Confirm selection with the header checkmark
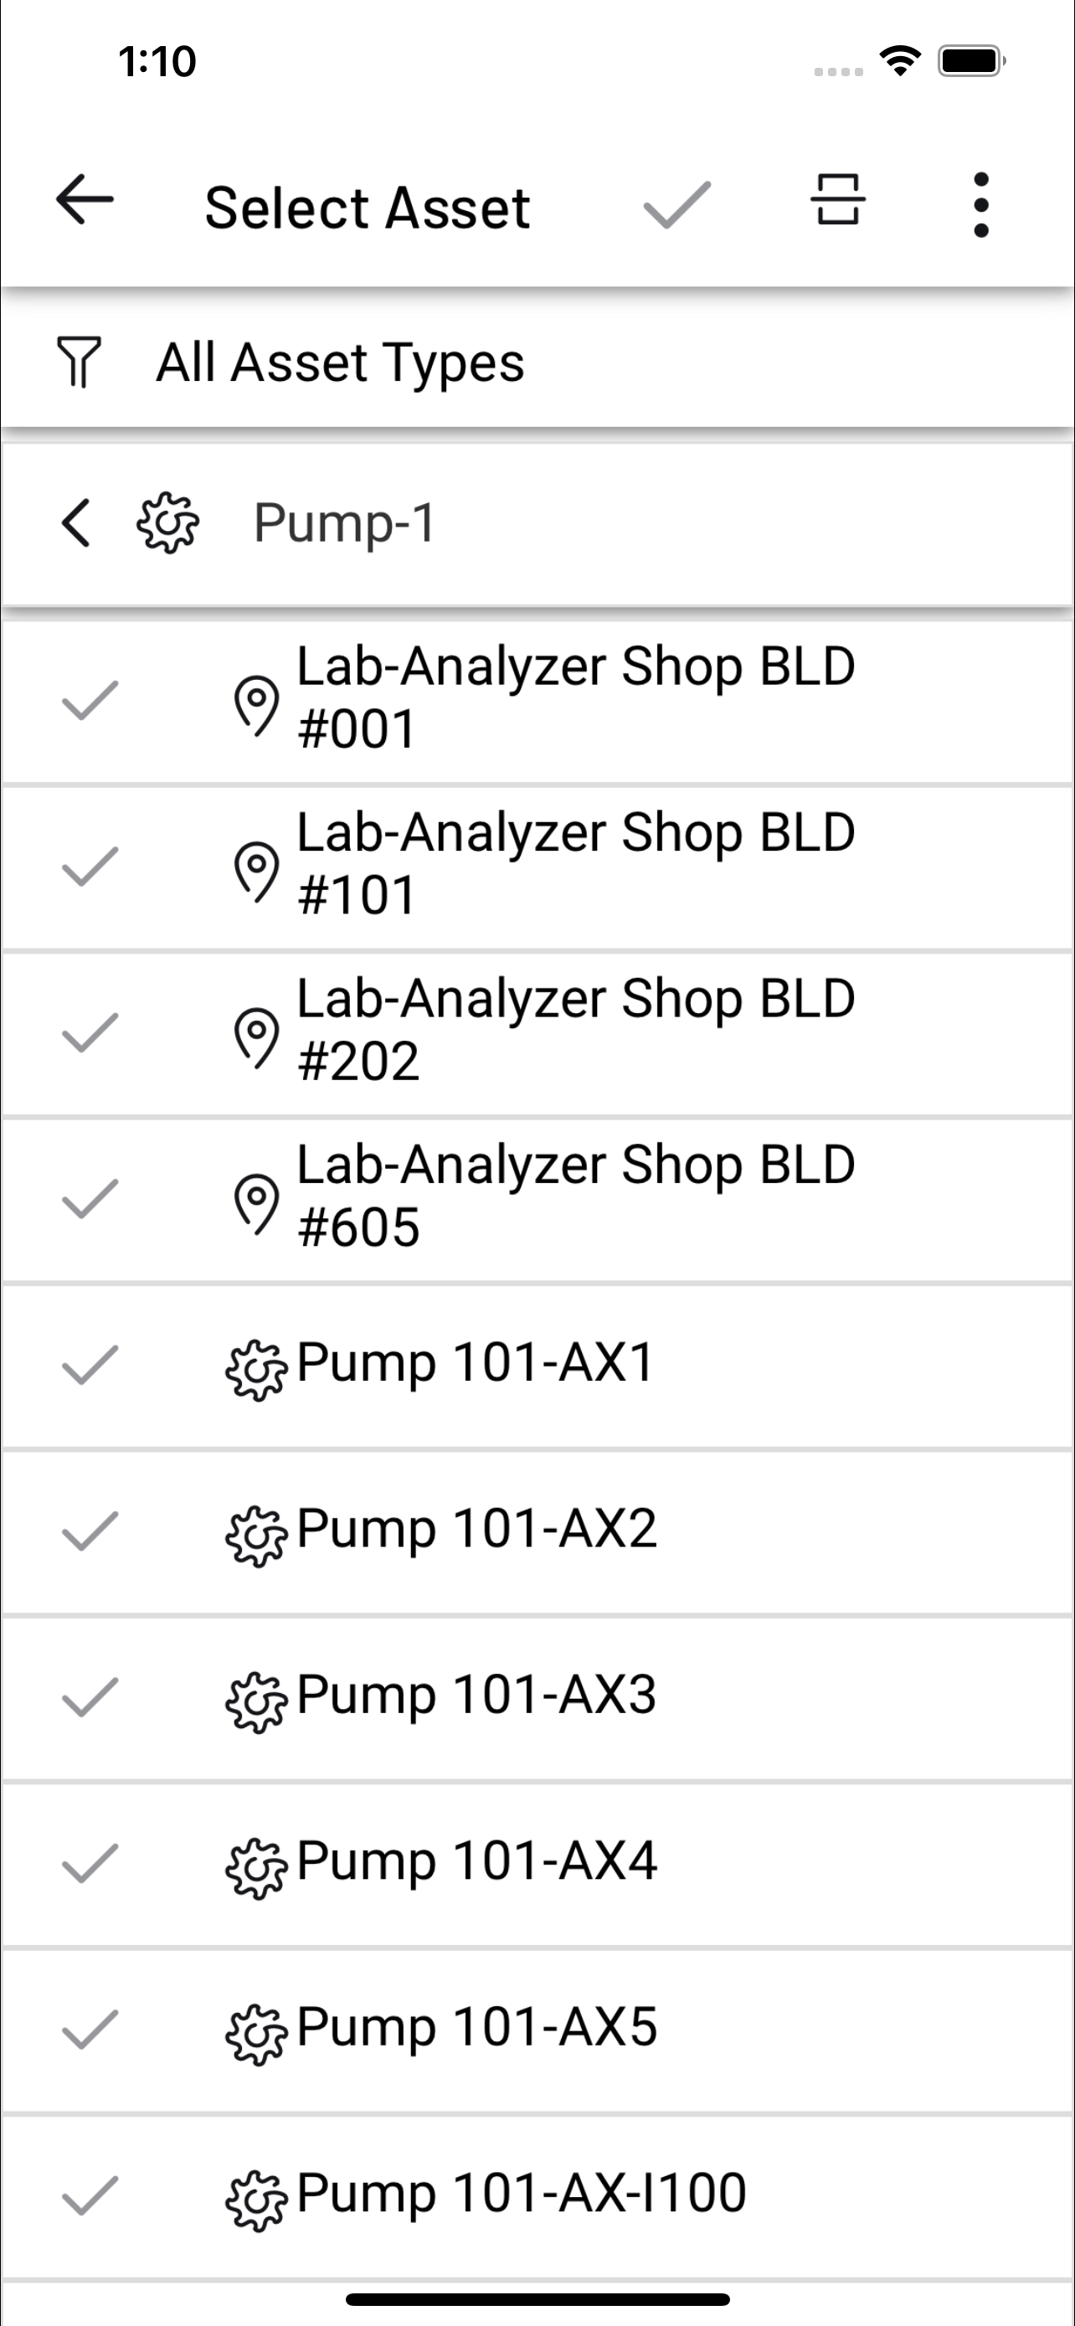This screenshot has height=2326, width=1075. (x=677, y=205)
